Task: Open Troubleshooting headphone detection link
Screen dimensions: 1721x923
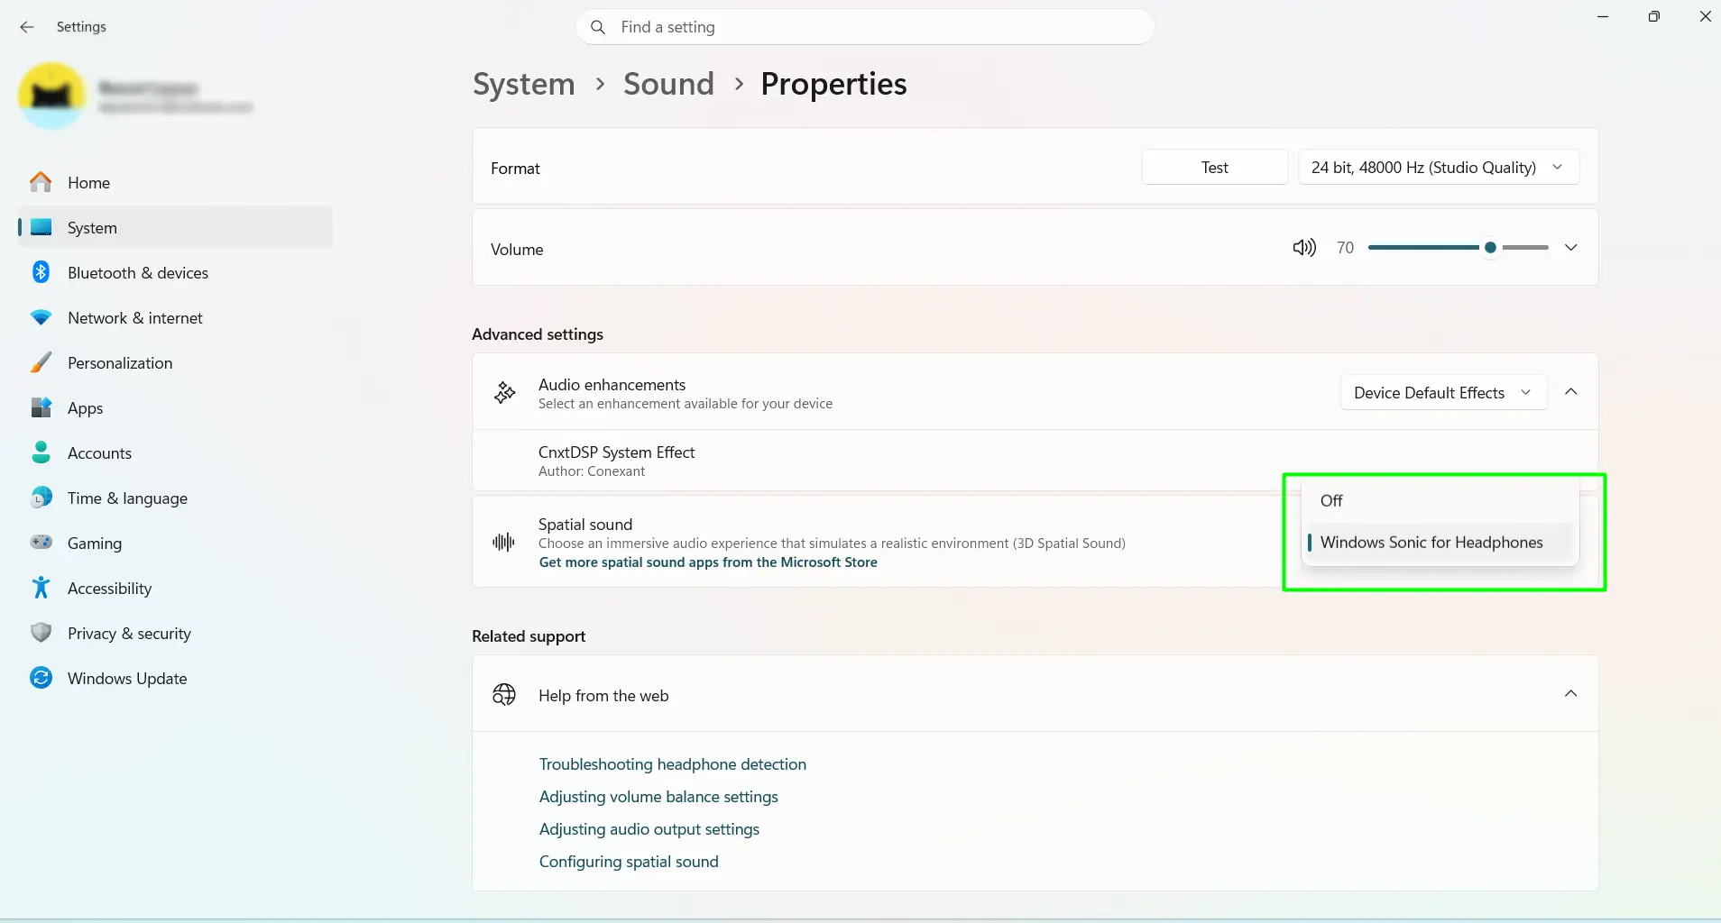Action: (673, 764)
